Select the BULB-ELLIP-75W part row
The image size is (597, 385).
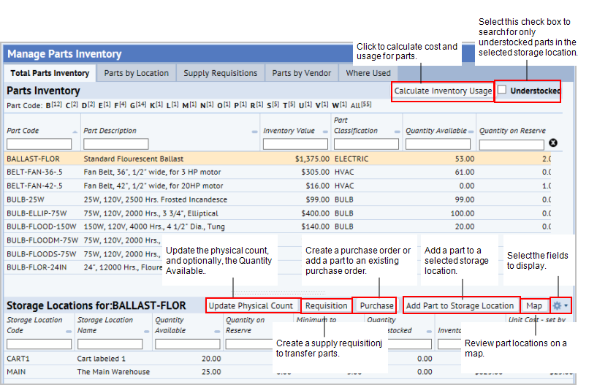click(x=277, y=213)
